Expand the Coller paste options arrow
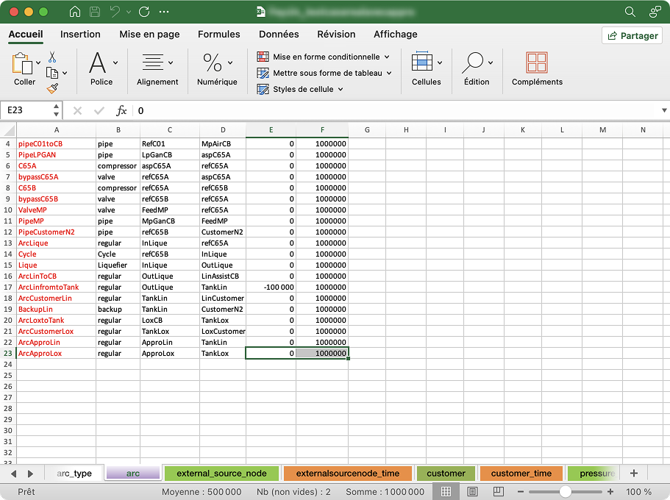 point(38,63)
